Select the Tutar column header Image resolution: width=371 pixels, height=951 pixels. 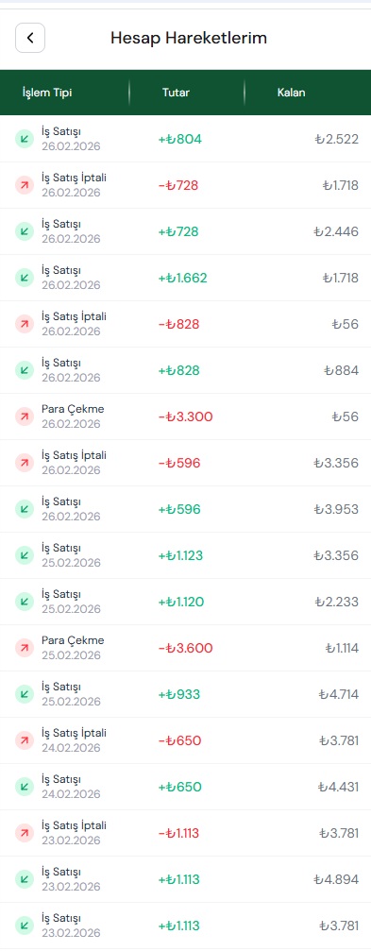click(176, 93)
